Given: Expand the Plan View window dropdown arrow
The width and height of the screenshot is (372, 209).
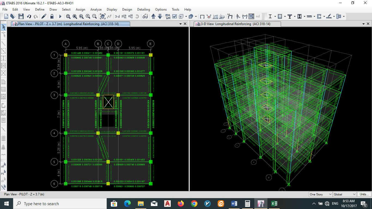Looking at the screenshot, I should [180, 24].
